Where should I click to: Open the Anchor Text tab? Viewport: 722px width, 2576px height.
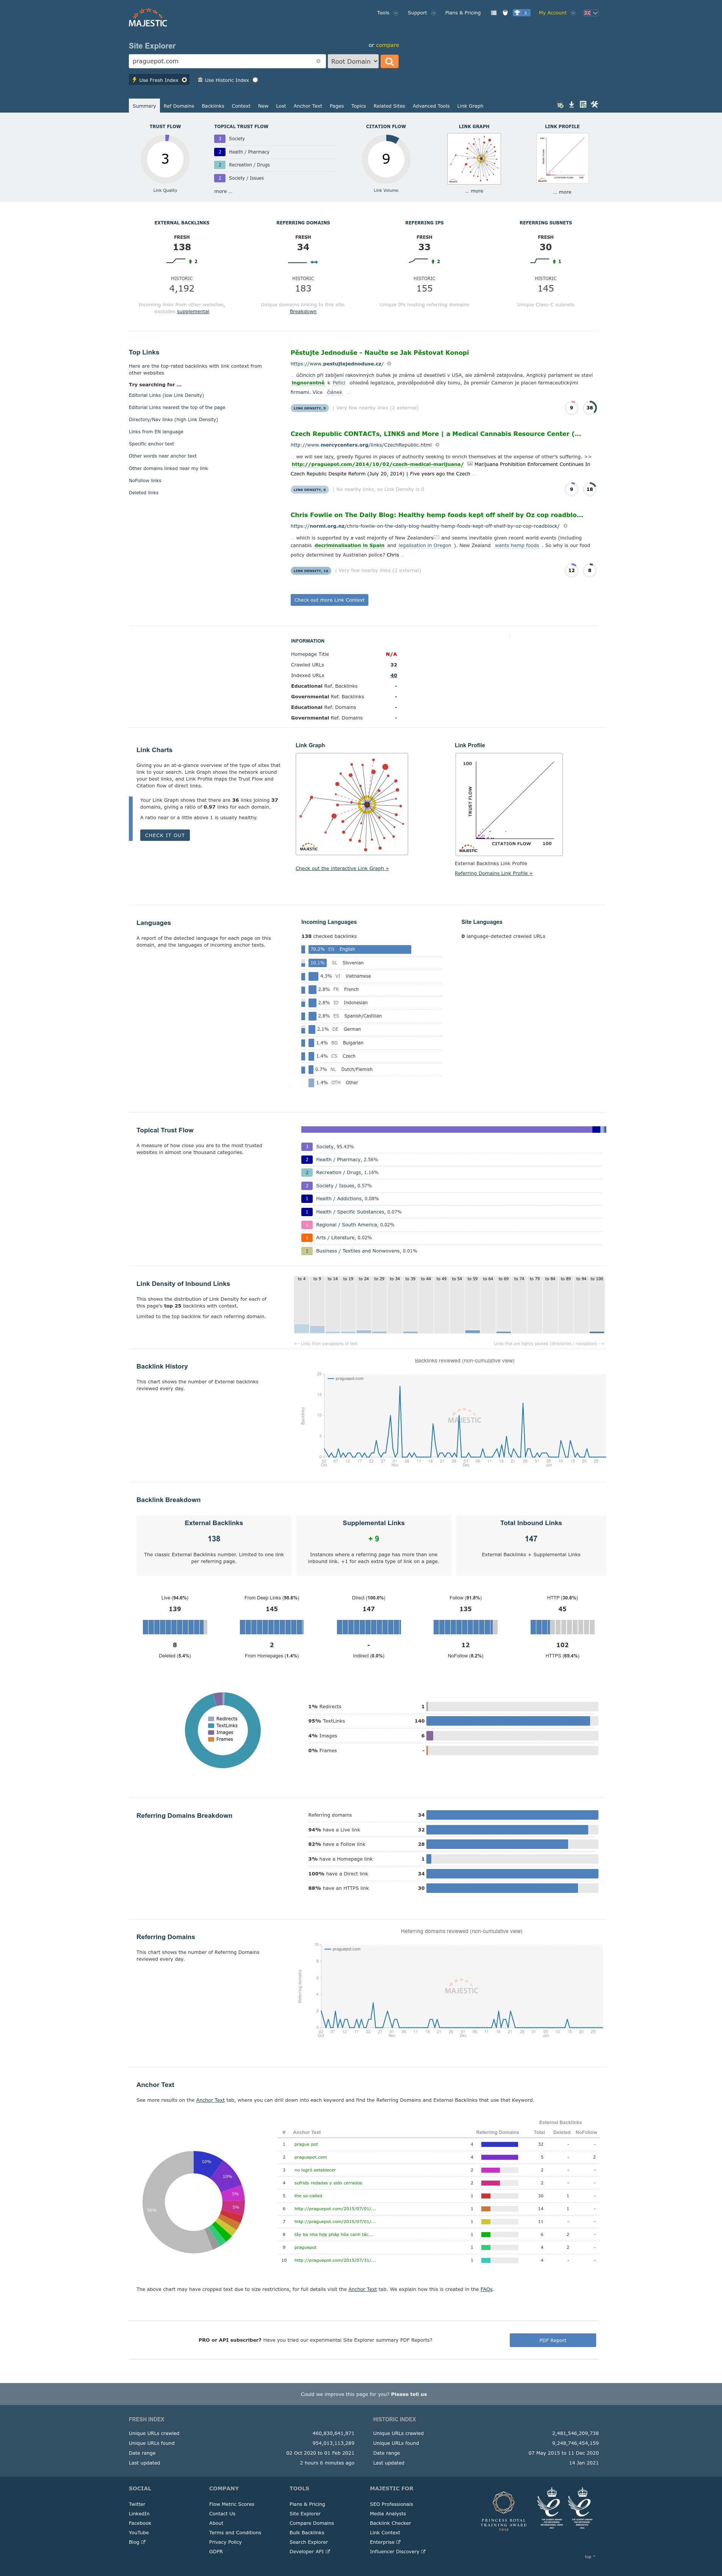coord(308,106)
